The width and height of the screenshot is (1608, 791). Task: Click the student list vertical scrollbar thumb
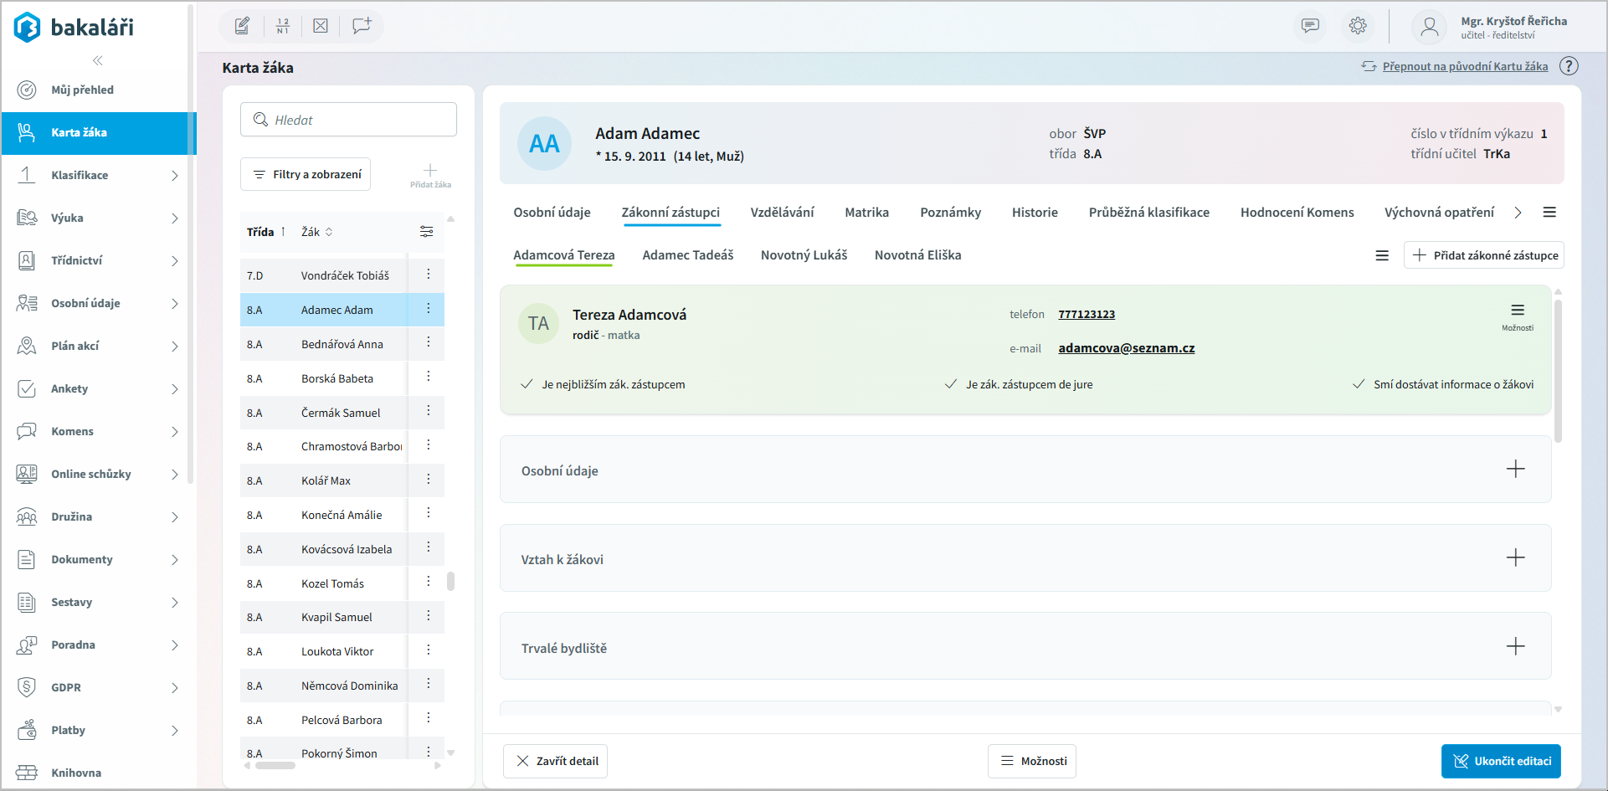pos(450,581)
